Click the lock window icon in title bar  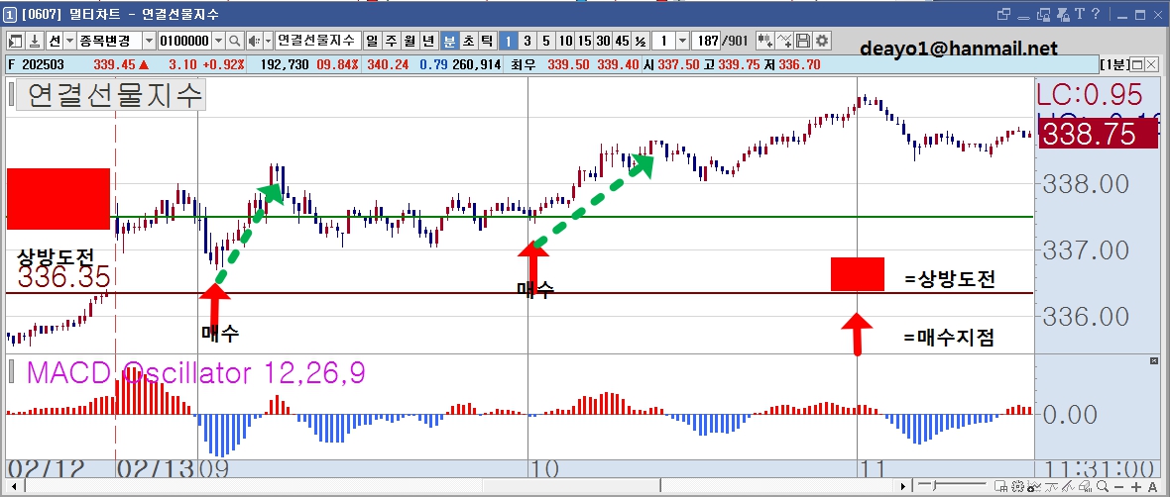coord(1043,15)
